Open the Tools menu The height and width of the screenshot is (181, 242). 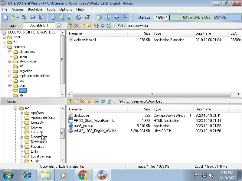tap(51, 9)
